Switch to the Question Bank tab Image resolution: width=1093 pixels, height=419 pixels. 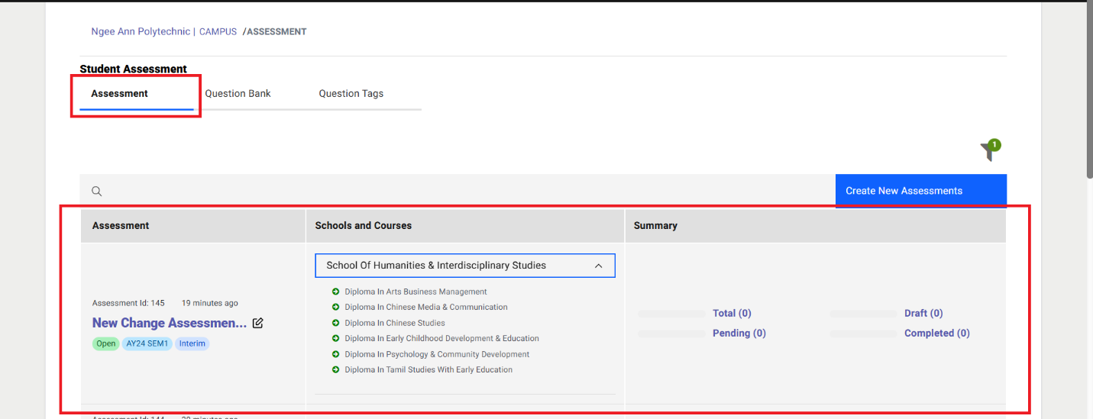point(238,94)
